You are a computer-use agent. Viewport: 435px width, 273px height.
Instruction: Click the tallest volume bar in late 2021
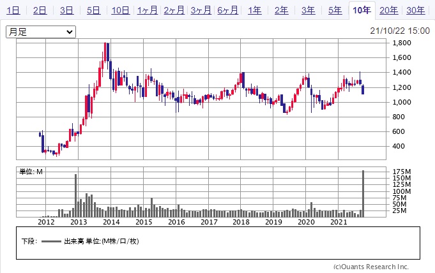pyautogui.click(x=363, y=194)
